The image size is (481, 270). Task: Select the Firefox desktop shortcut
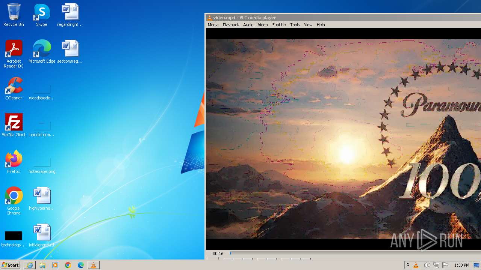(14, 162)
